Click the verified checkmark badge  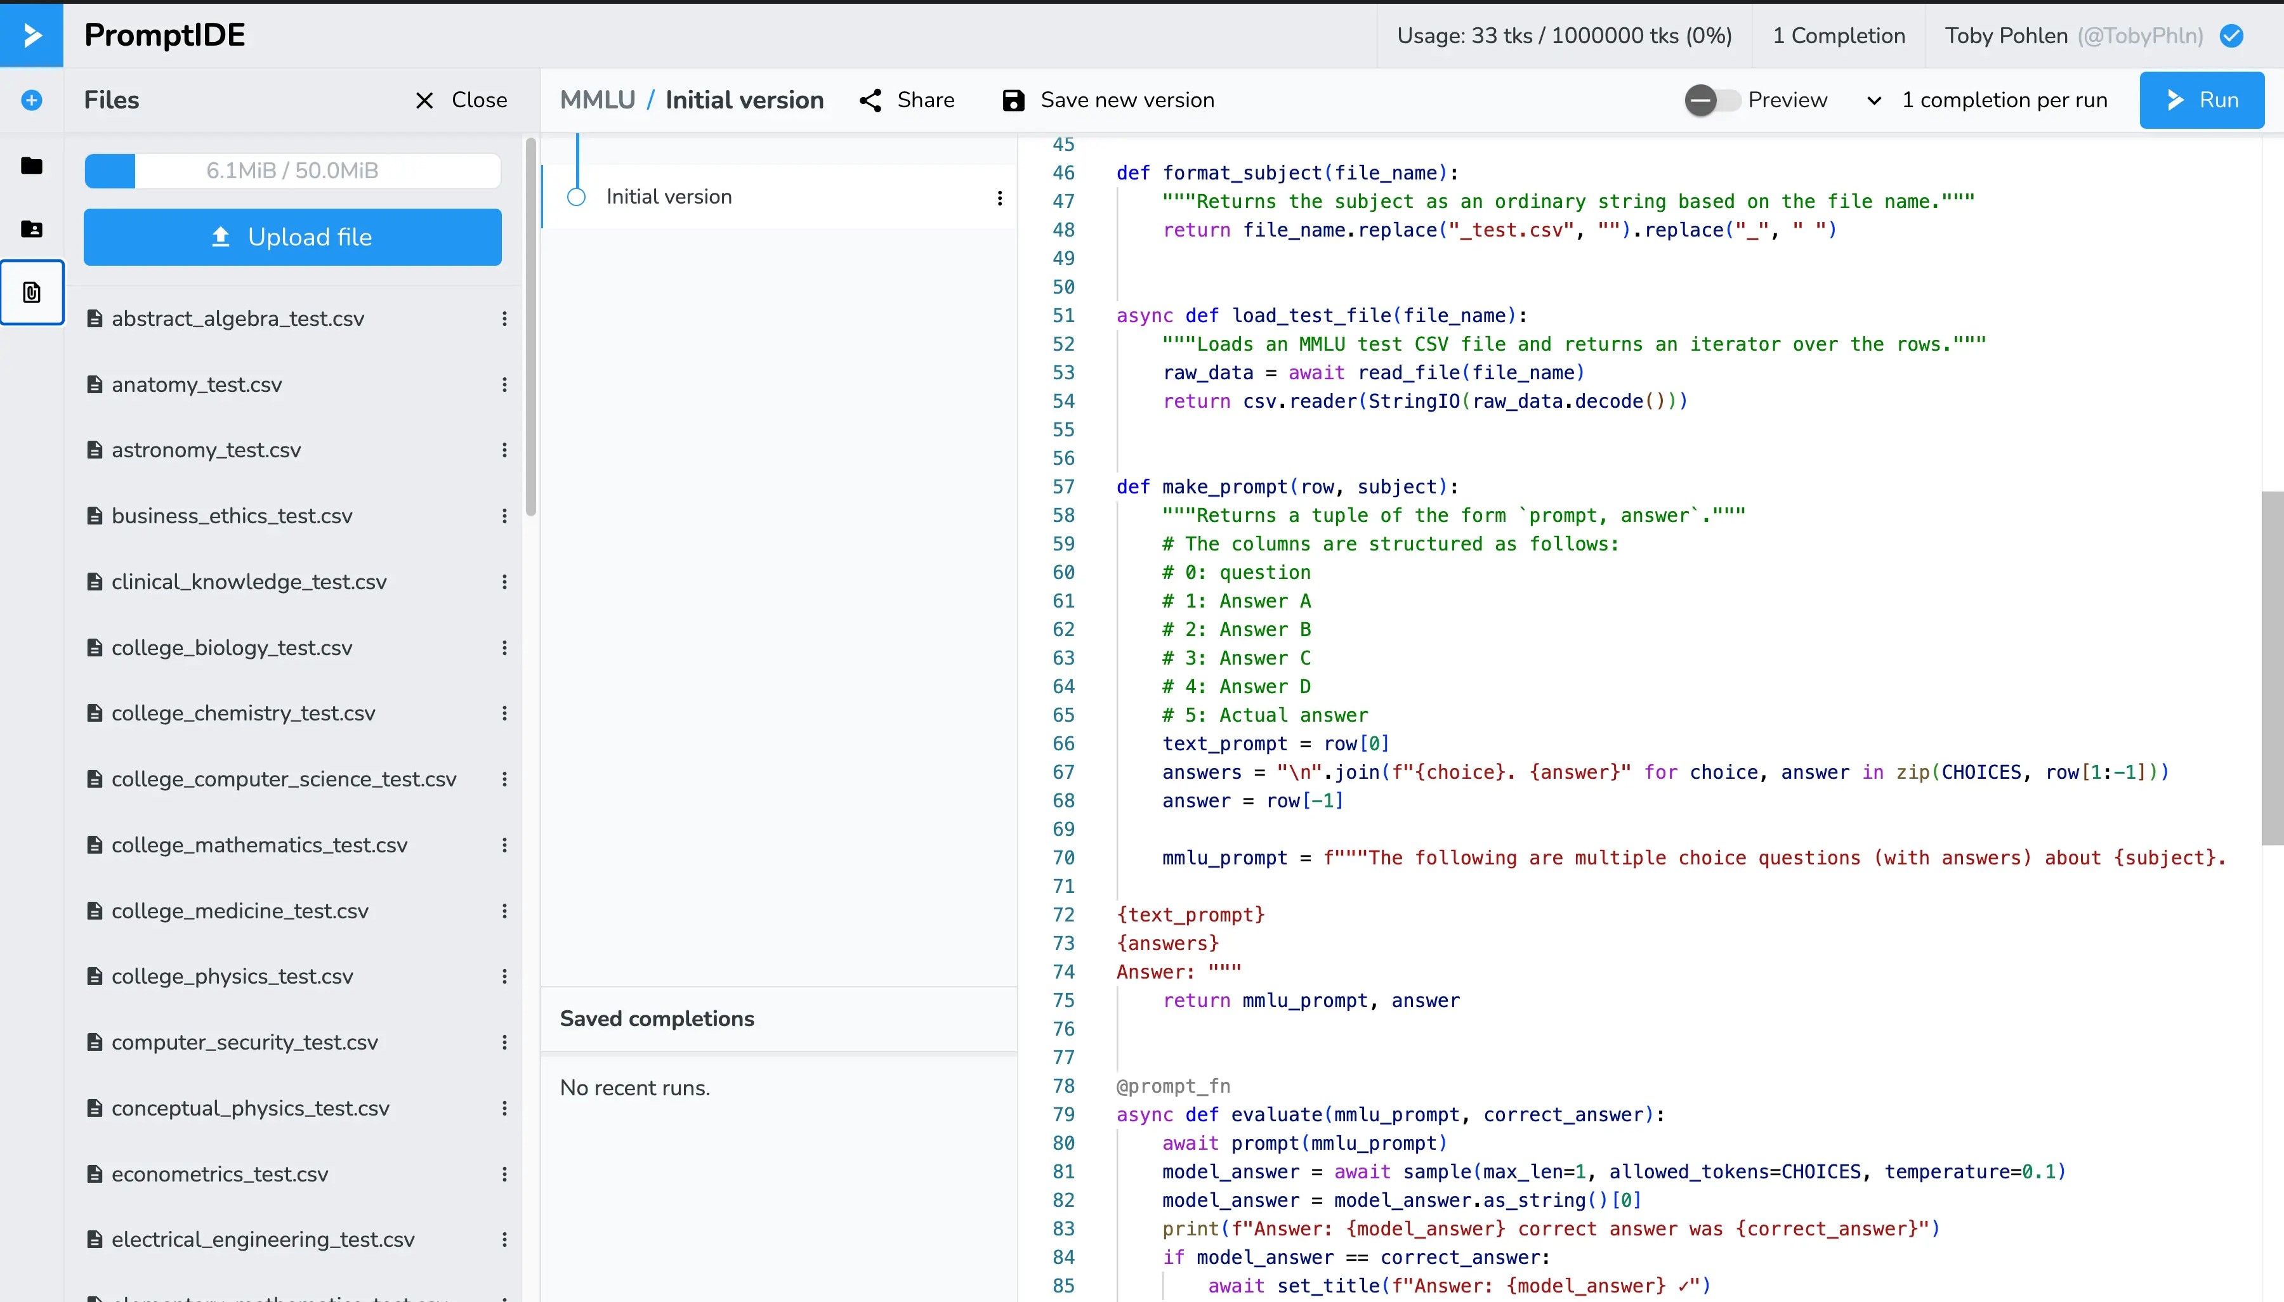coord(2232,36)
